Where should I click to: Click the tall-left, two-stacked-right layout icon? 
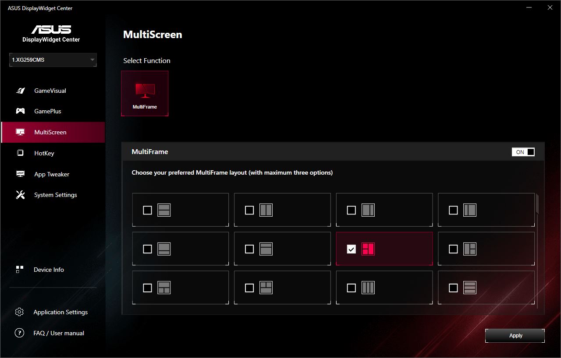(470, 249)
